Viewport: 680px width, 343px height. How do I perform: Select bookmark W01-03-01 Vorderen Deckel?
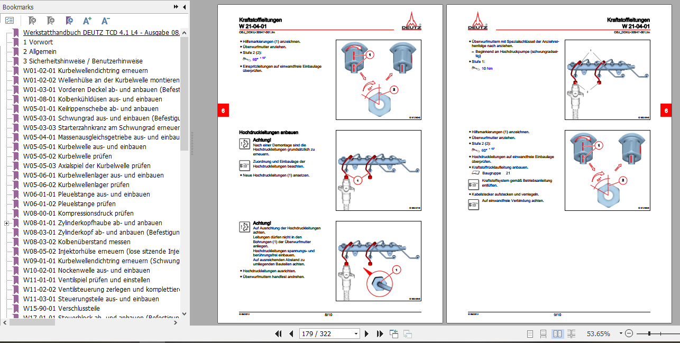click(102, 89)
